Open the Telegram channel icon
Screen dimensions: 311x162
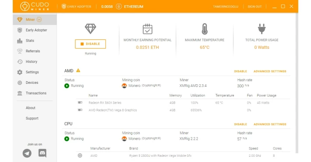coord(27,153)
